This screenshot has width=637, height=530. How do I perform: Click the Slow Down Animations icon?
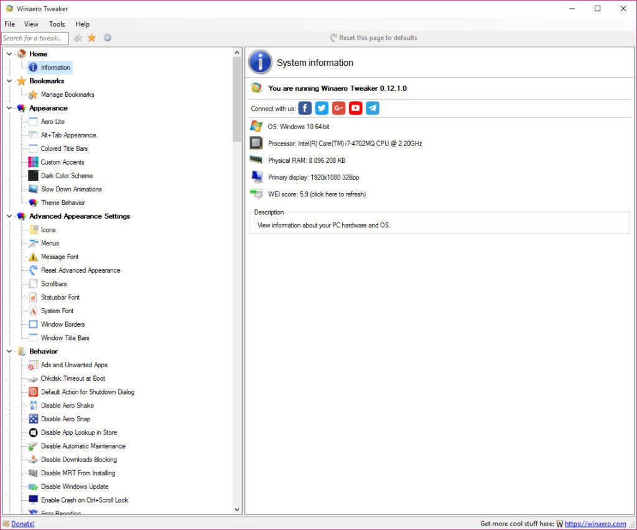[33, 189]
